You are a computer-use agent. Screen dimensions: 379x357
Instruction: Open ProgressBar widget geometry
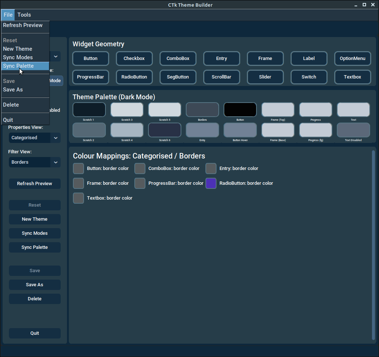pos(91,77)
